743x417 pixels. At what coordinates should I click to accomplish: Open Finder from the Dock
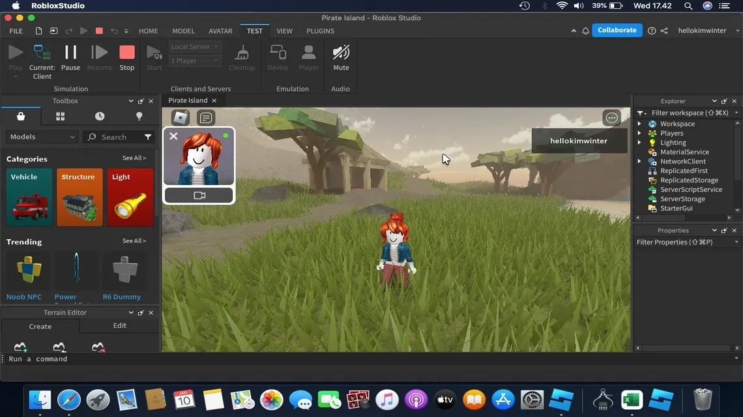click(40, 400)
